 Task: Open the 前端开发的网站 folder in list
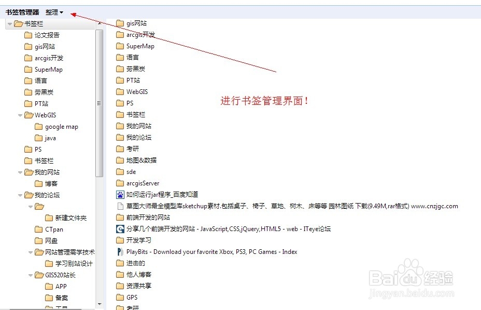click(148, 218)
